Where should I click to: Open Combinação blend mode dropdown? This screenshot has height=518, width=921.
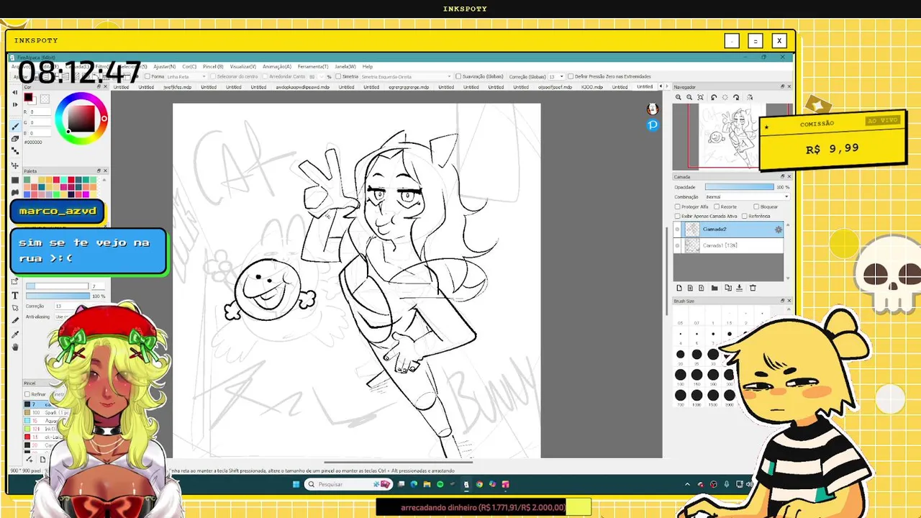746,196
